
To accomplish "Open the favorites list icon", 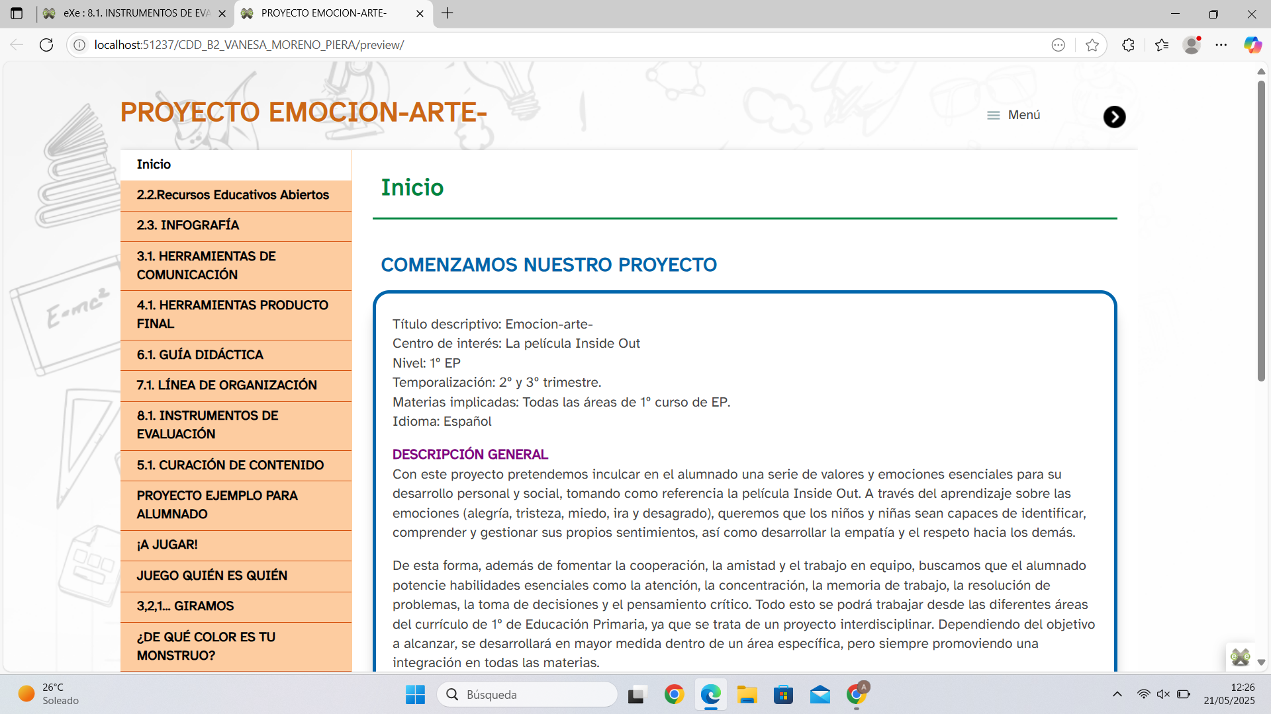I will 1162,45.
